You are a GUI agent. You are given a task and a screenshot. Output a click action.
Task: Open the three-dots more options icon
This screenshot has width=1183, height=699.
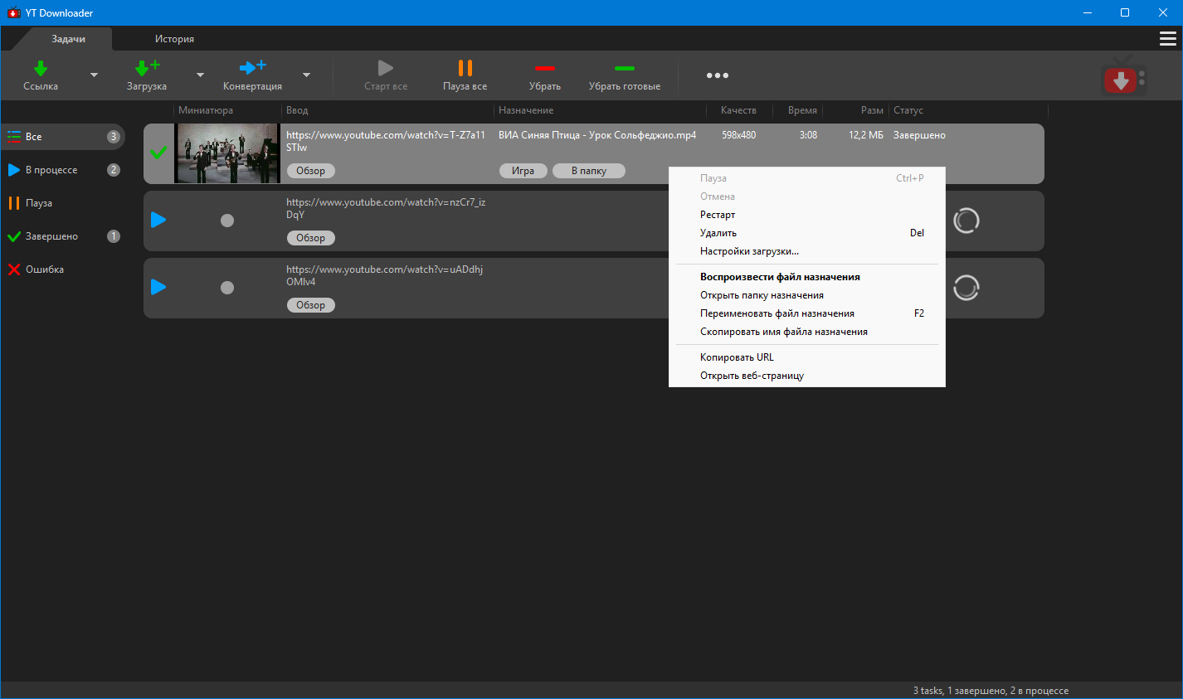coord(718,75)
